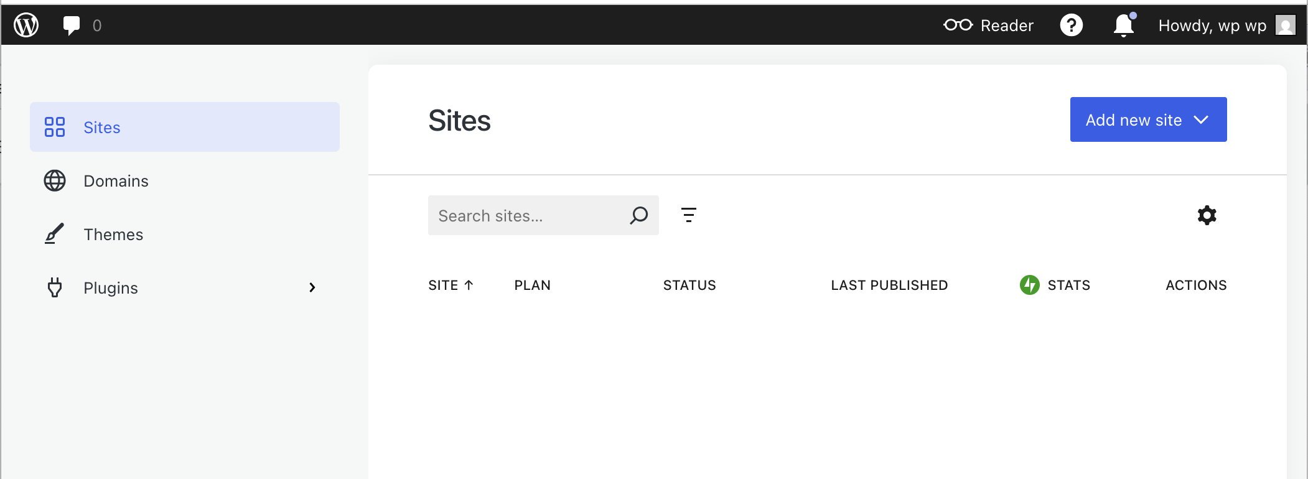
Task: Open the sites filter icon
Action: tap(688, 215)
